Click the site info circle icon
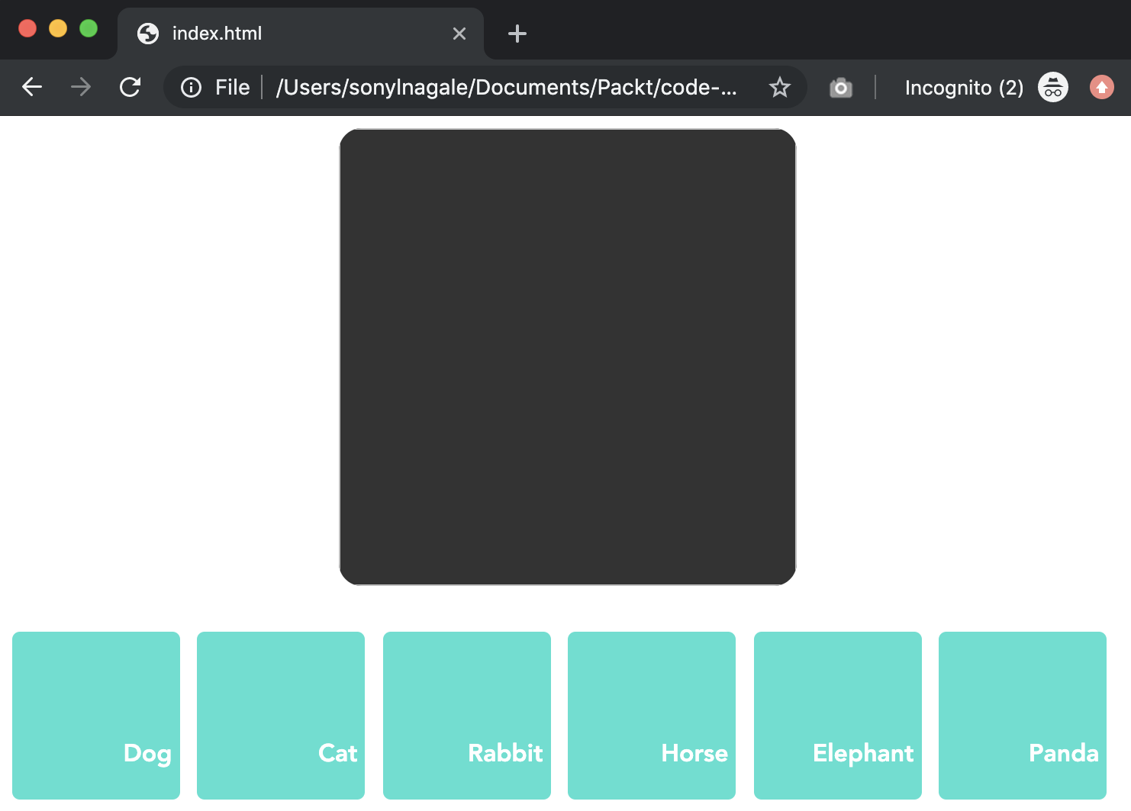The image size is (1131, 811). point(191,88)
